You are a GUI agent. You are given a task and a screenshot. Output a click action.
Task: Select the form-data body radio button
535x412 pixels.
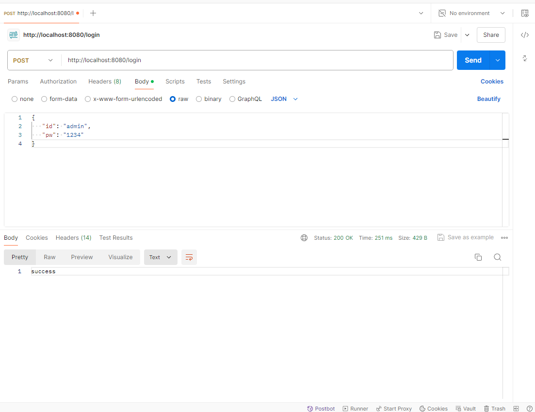pos(44,99)
